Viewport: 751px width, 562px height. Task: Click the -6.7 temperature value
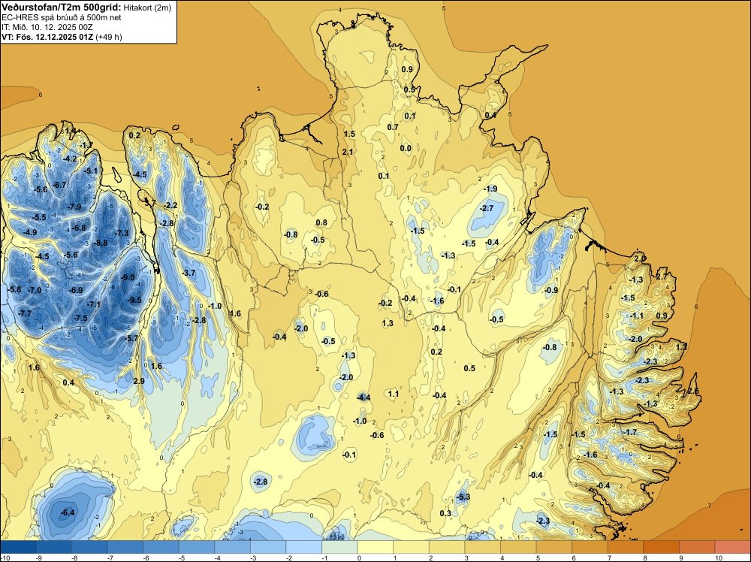point(59,185)
